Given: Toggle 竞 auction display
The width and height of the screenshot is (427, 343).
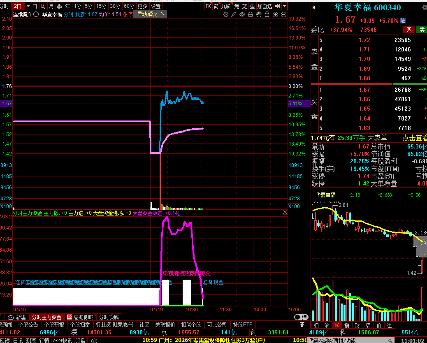Looking at the screenshot, I should coord(237,6).
